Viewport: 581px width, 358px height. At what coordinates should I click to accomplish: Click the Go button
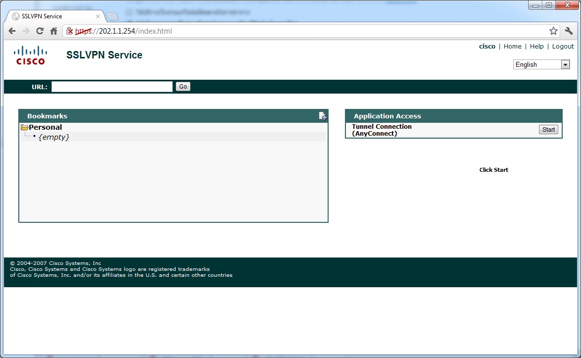tap(183, 86)
